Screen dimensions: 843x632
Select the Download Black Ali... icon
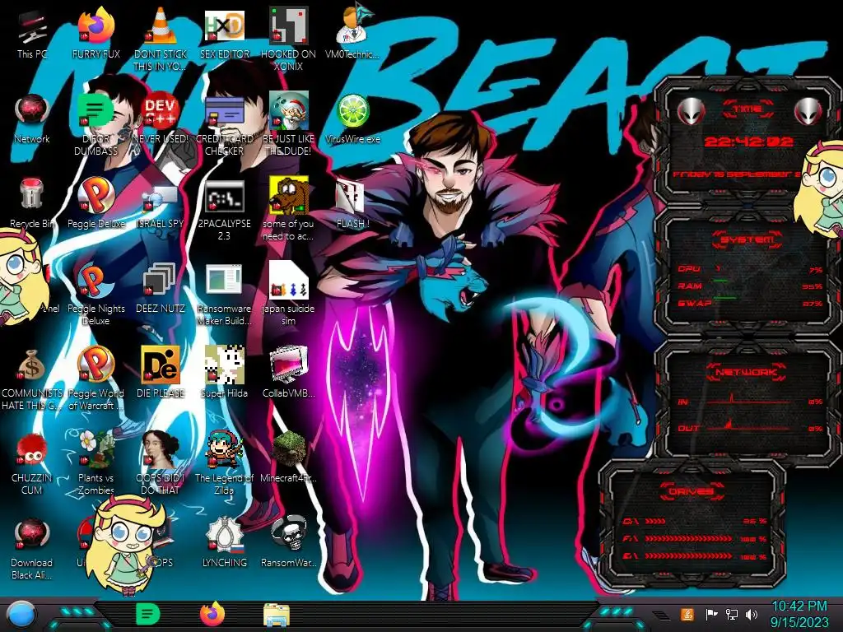click(x=32, y=534)
